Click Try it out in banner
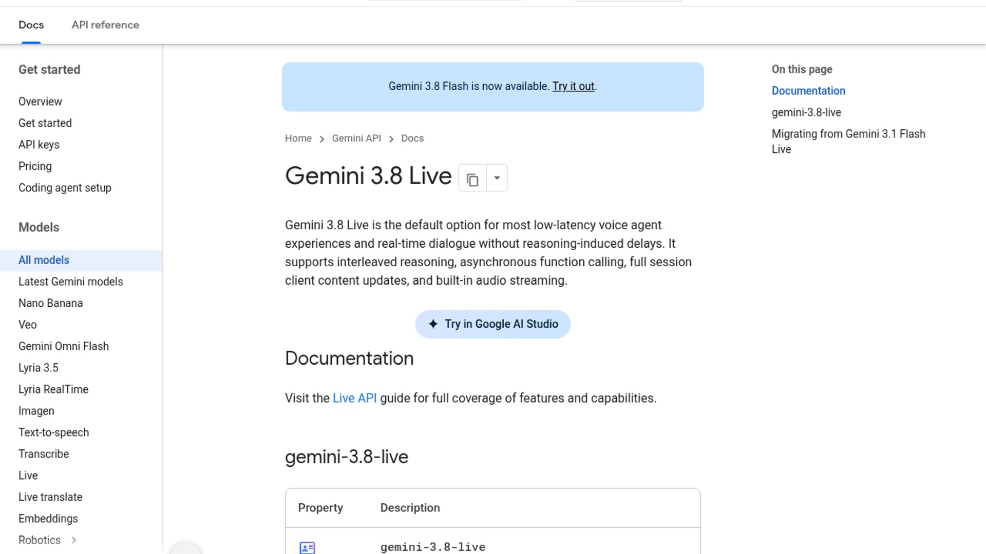Viewport: 986px width, 554px height. click(573, 86)
